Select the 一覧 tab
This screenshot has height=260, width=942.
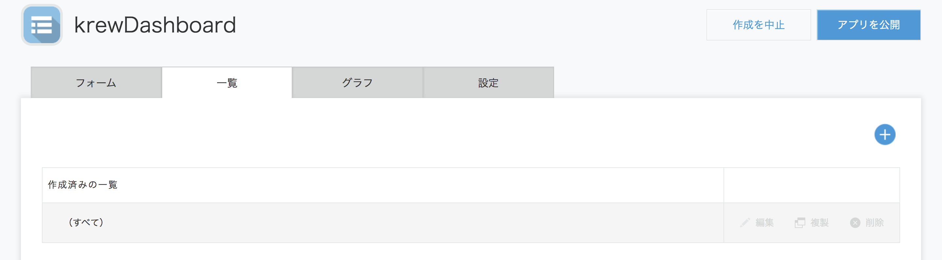pyautogui.click(x=227, y=83)
